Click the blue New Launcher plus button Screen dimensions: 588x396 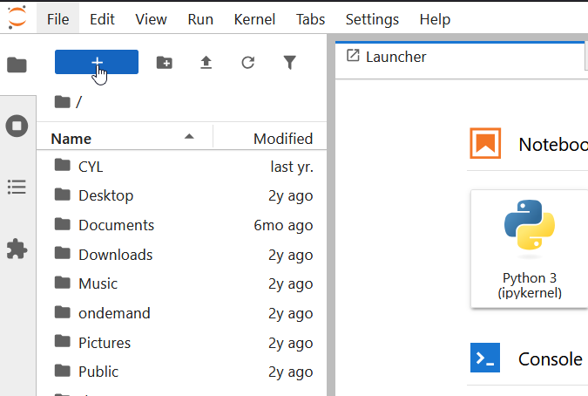coord(97,62)
